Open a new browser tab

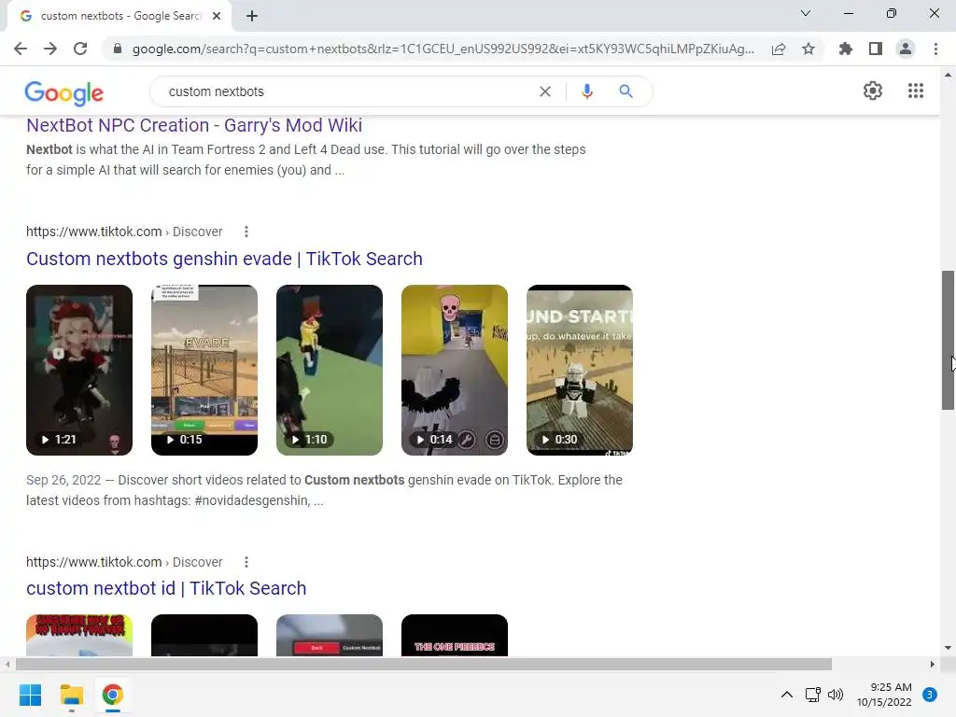tap(252, 16)
